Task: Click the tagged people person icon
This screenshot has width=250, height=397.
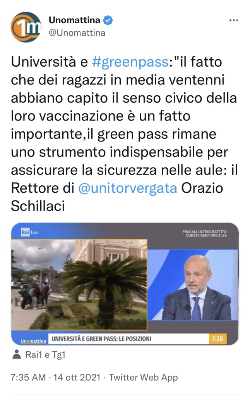Action: (x=17, y=354)
